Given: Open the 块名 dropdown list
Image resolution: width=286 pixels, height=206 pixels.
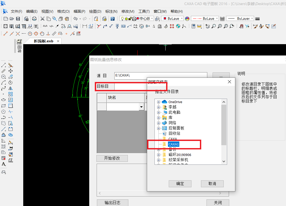Looking at the screenshot, I should tap(142, 107).
